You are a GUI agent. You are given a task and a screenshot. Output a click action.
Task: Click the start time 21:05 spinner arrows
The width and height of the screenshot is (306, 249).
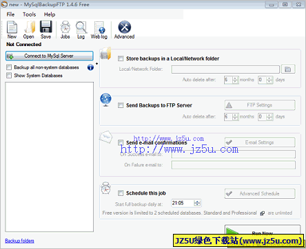[197, 203]
